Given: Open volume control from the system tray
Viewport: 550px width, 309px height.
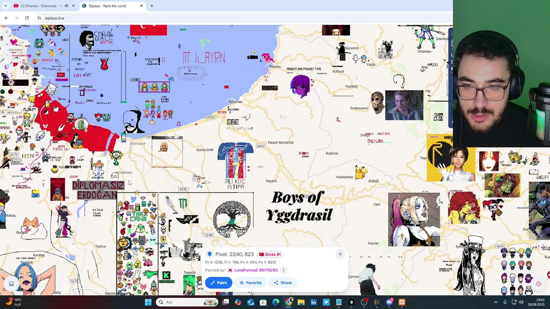Looking at the screenshot, I should tap(521, 302).
